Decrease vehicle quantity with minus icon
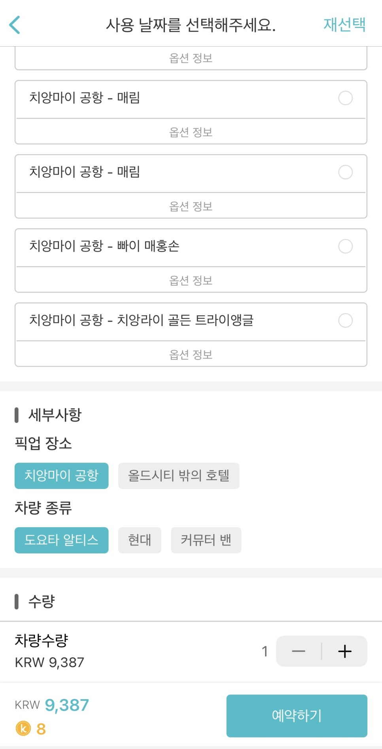The image size is (382, 749). pos(299,651)
